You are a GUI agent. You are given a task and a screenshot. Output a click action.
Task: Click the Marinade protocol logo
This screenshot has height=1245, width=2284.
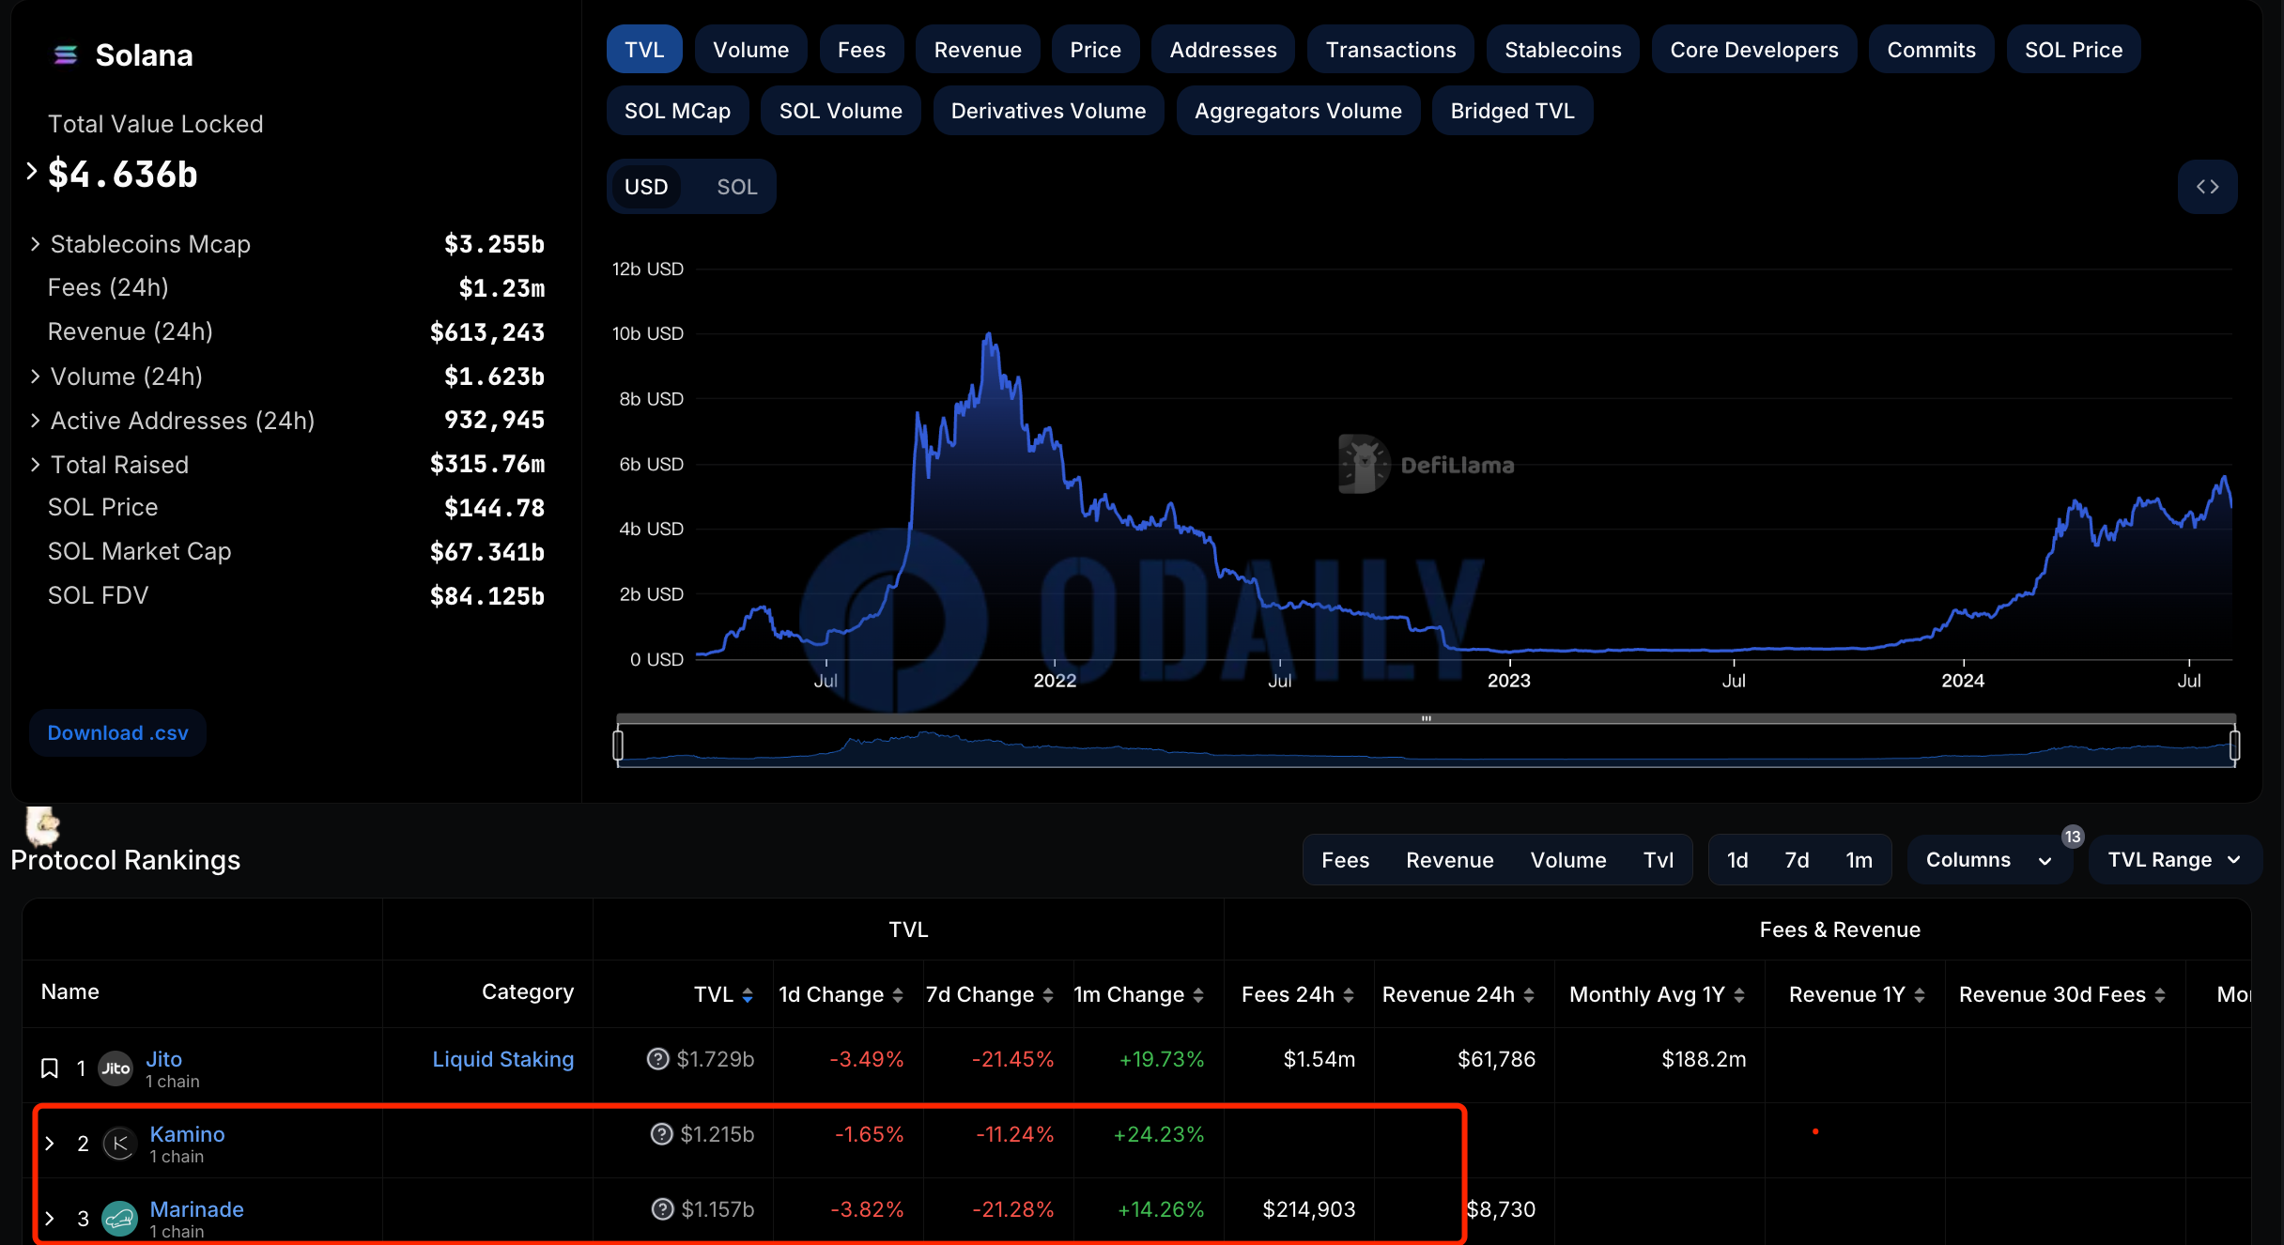coord(119,1219)
